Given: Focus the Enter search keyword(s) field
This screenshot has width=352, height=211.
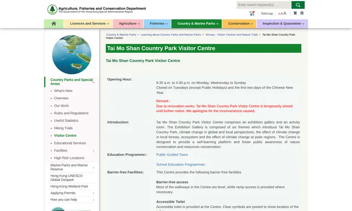Looking at the screenshot, I should point(264,5).
